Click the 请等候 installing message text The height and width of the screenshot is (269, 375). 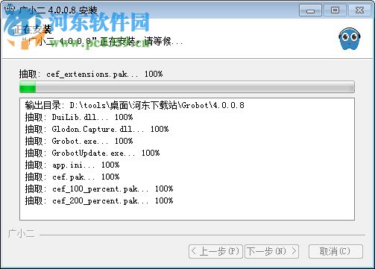tap(103, 41)
